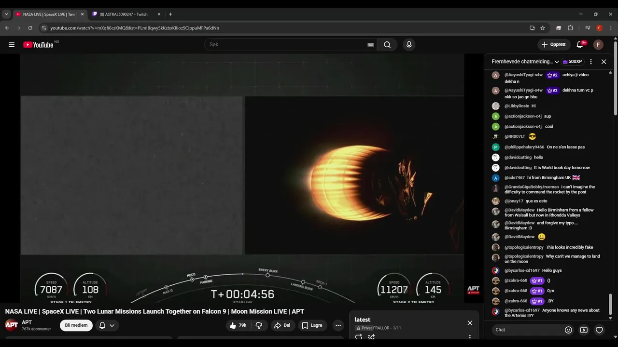Toggle playlist shuffle button
Screen dimensions: 618x347
[371, 337]
